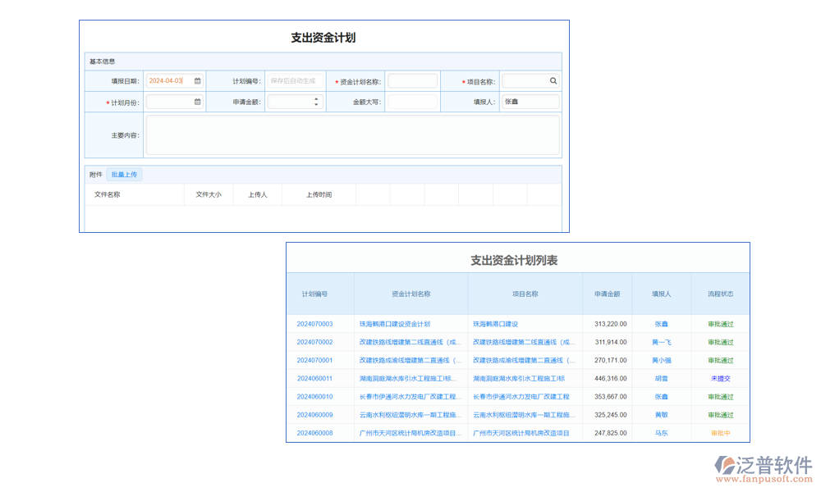Open calendar picker for 填报日期 field

point(197,81)
